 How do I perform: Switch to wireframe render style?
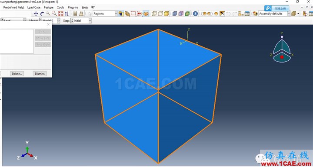point(154,13)
